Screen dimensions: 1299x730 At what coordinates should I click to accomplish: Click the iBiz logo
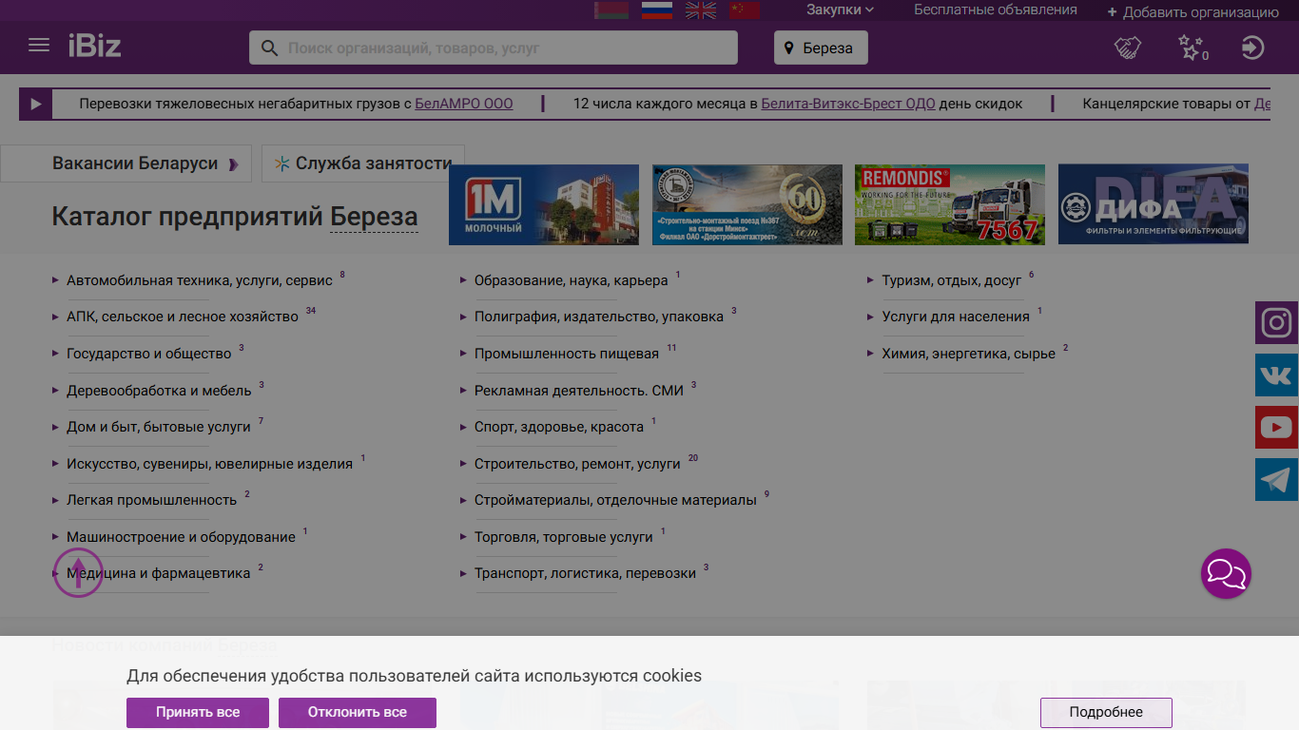click(94, 46)
